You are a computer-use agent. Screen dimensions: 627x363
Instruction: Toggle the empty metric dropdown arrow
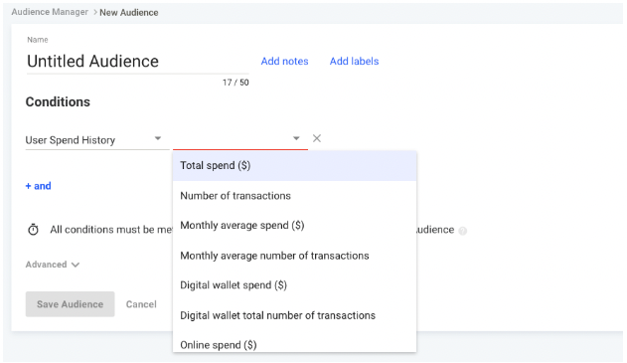[296, 138]
